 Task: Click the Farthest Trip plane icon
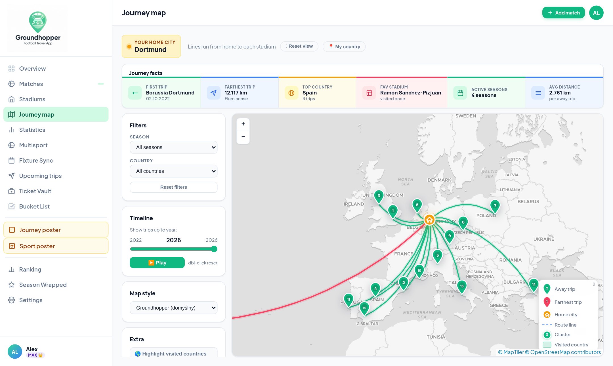[x=214, y=93]
